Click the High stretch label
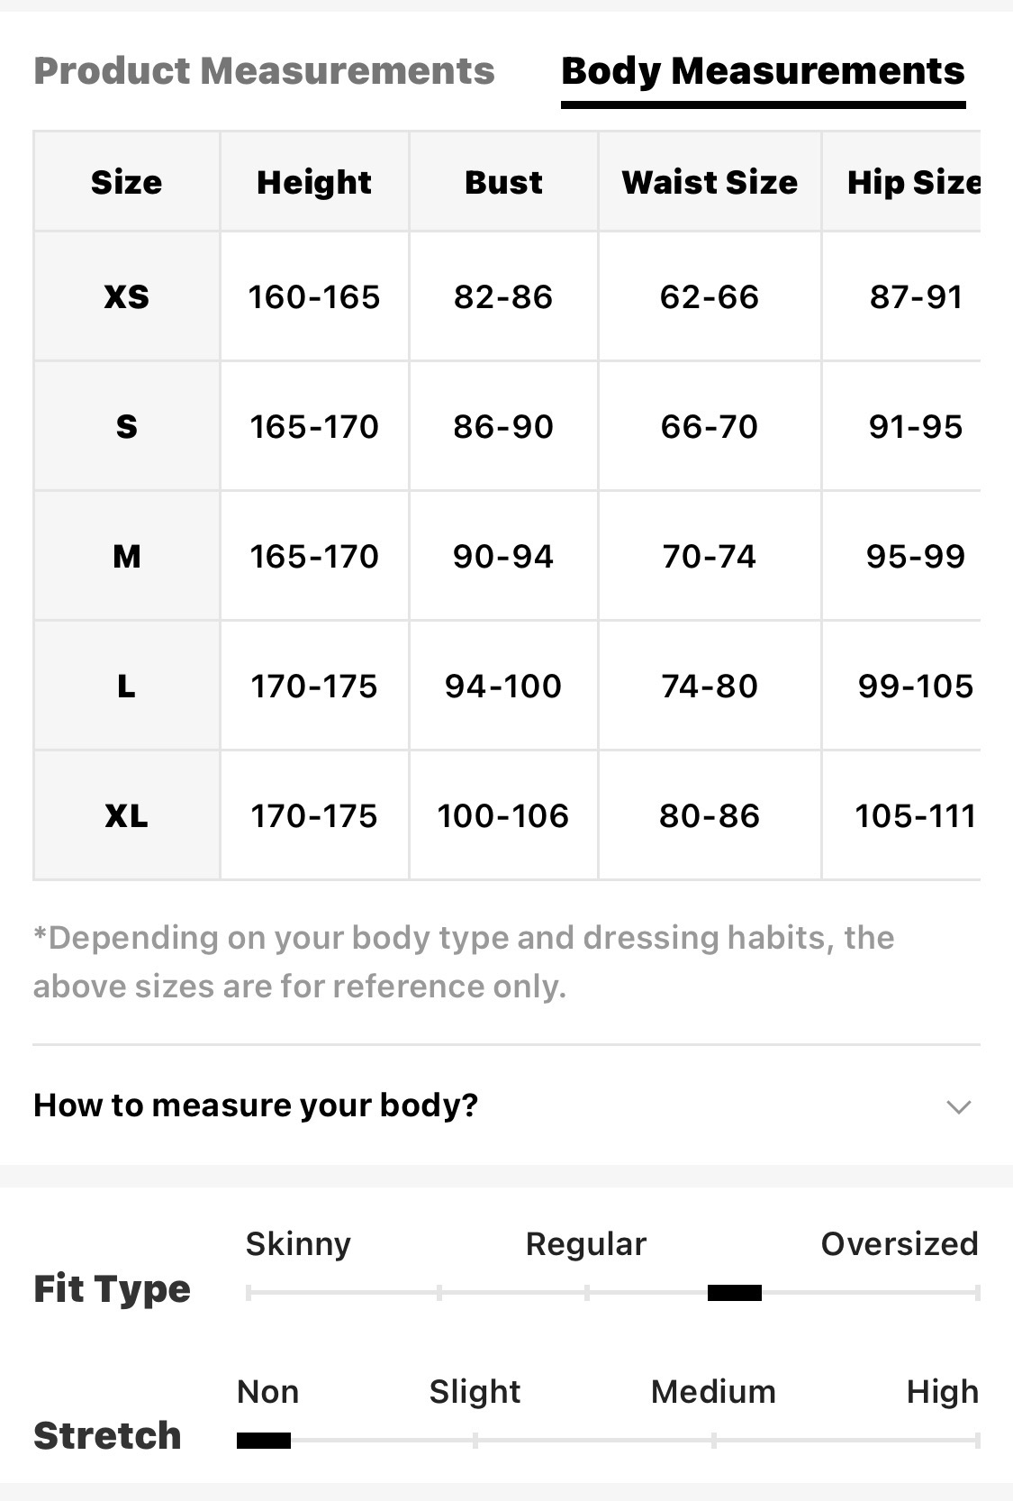1013x1501 pixels. click(x=942, y=1391)
